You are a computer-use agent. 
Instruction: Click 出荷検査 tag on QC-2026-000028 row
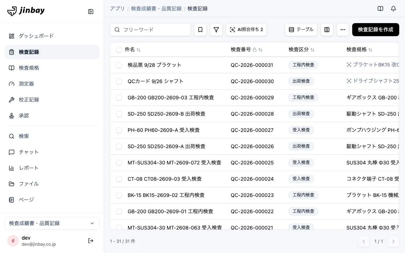(301, 114)
